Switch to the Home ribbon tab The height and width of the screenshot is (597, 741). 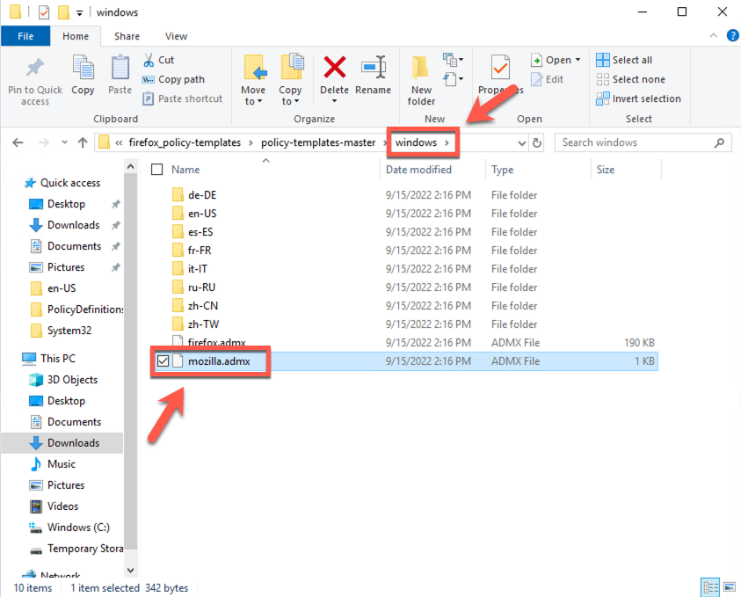point(76,36)
